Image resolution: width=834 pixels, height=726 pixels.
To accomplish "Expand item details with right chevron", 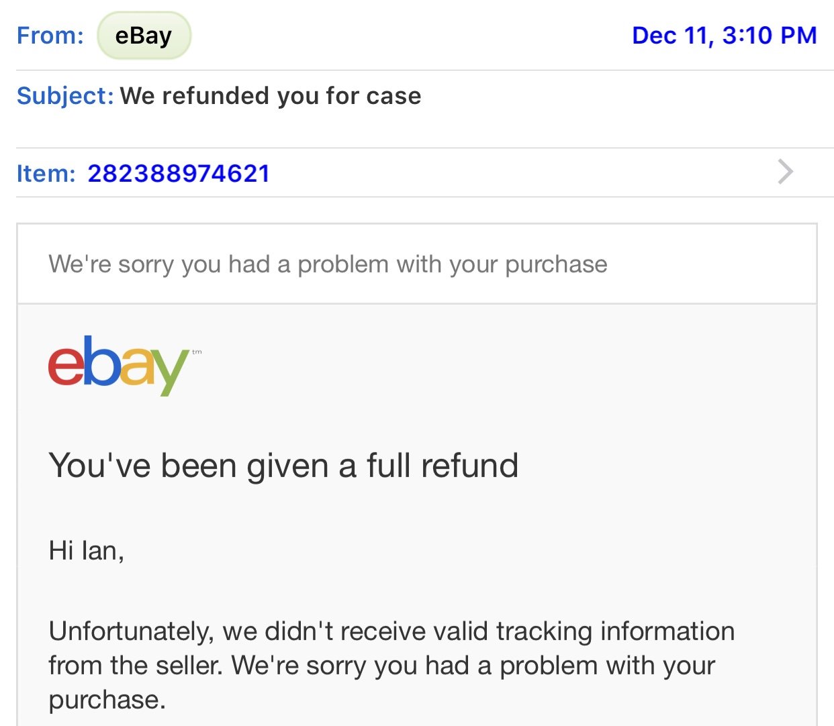I will click(x=786, y=172).
